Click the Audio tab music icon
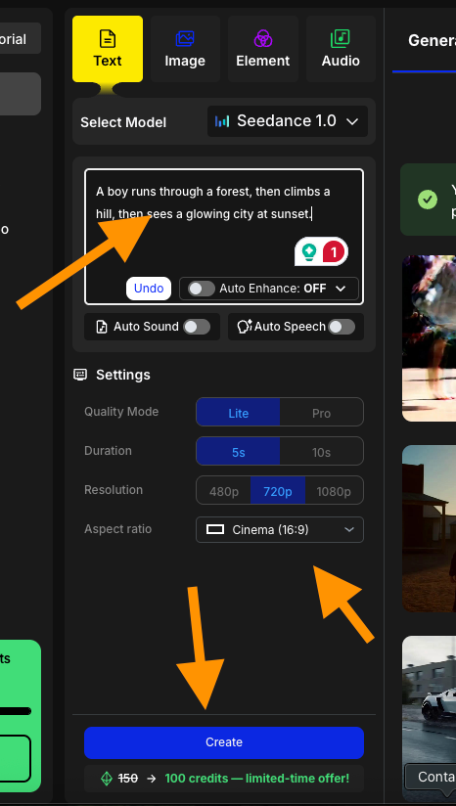This screenshot has width=456, height=806. coord(341,38)
